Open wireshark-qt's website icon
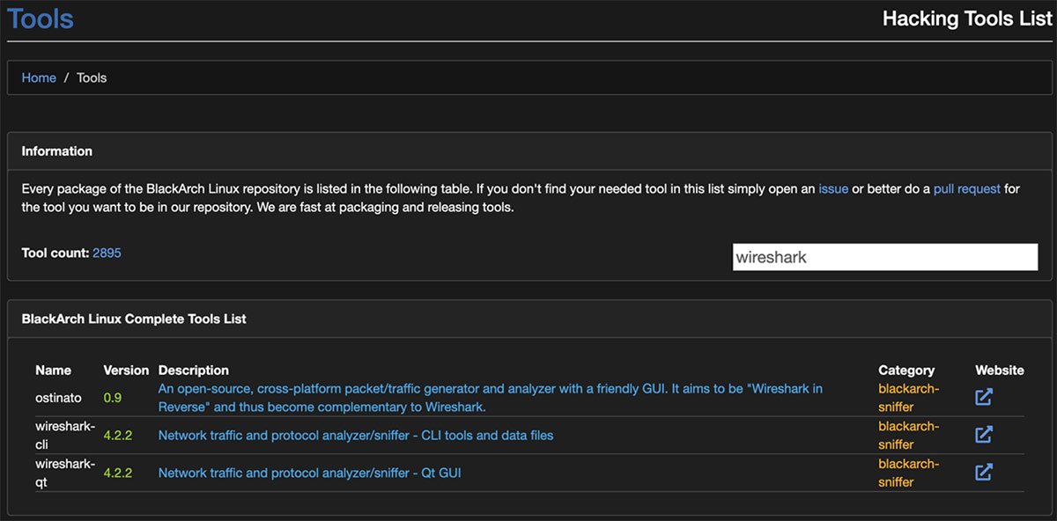1057x521 pixels. tap(984, 472)
